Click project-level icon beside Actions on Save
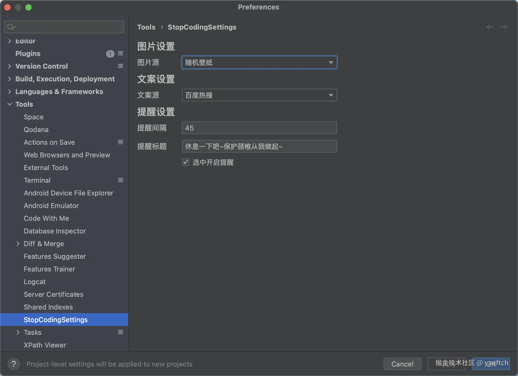Viewport: 518px width, 376px height. pyautogui.click(x=121, y=142)
